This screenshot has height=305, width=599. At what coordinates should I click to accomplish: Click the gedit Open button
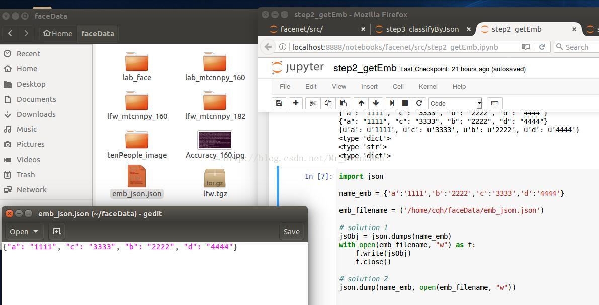(19, 231)
